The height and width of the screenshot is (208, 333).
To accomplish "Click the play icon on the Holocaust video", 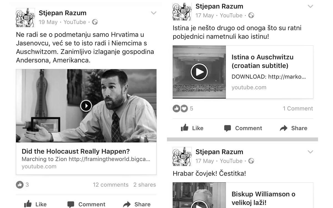I will tap(86, 106).
